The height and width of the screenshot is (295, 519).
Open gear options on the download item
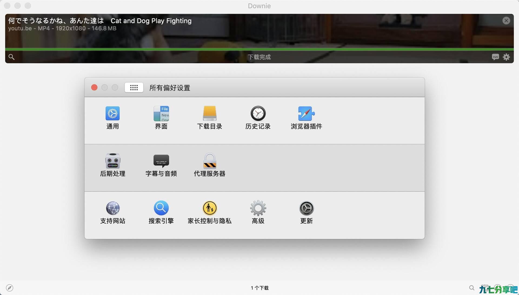point(506,57)
